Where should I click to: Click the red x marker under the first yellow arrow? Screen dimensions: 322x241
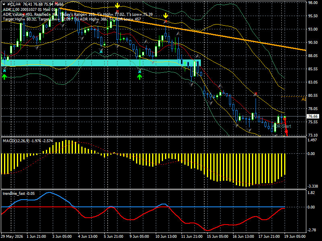pyautogui.click(x=117, y=11)
